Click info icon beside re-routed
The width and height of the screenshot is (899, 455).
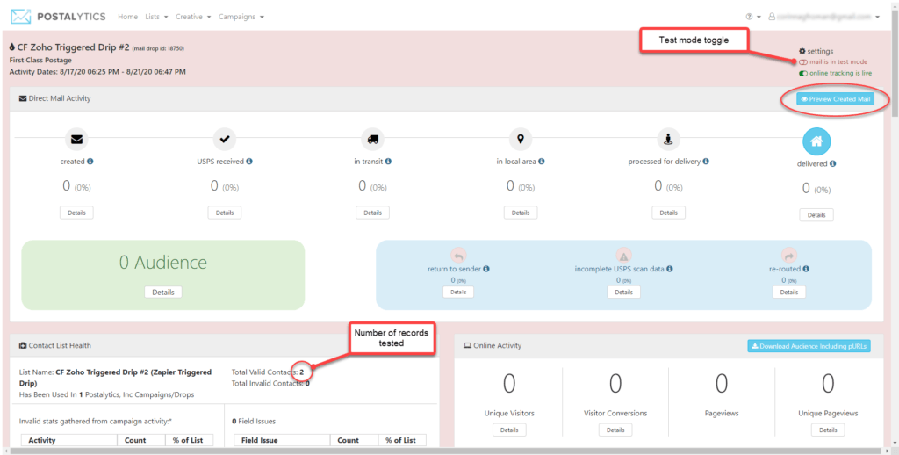806,269
